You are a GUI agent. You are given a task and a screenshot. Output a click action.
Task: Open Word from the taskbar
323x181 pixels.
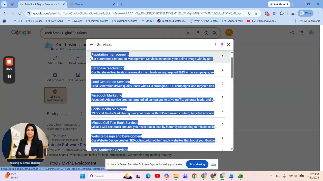tap(231, 176)
